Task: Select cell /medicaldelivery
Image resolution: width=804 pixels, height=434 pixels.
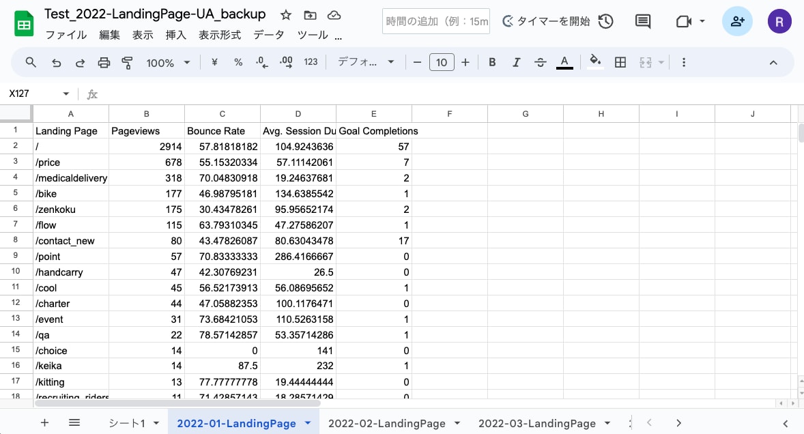Action: coord(71,178)
